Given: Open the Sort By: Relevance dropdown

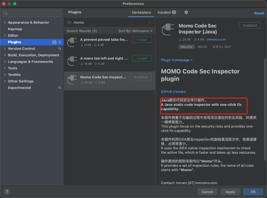Looking at the screenshot, I should coord(135,31).
